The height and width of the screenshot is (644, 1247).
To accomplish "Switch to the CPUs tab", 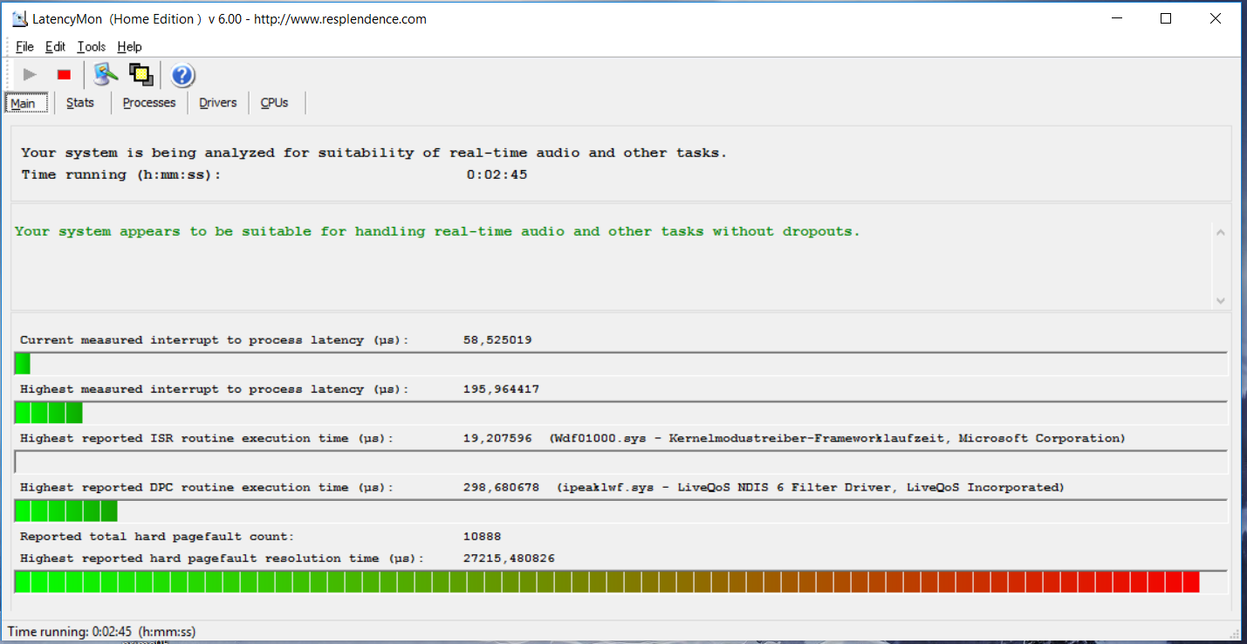I will click(x=274, y=103).
